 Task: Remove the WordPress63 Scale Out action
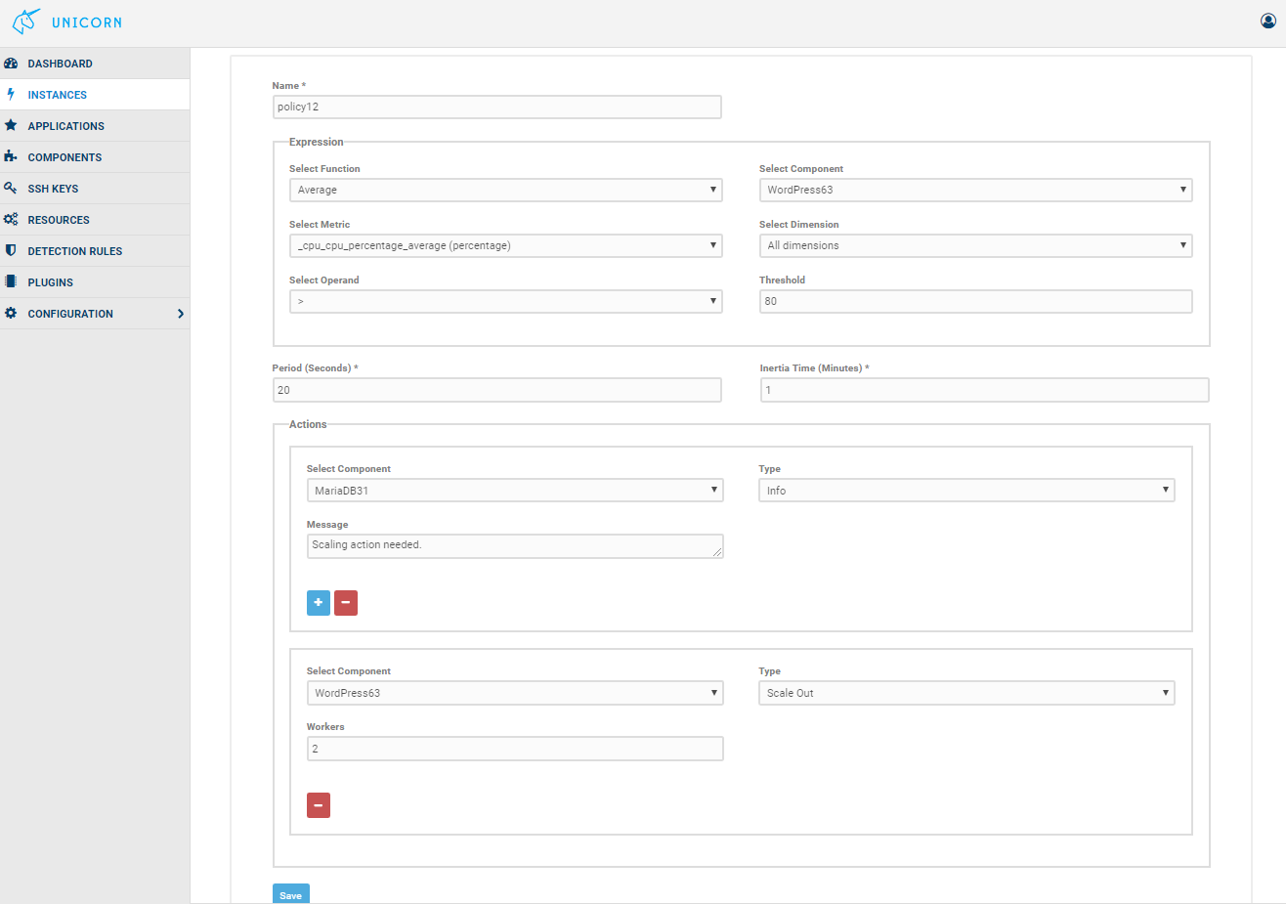point(319,805)
